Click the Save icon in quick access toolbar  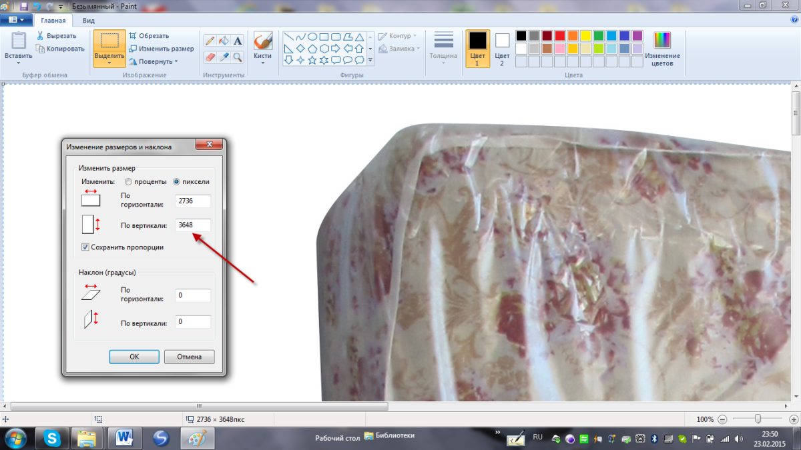click(x=24, y=5)
